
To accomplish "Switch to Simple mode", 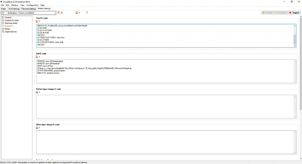I will click(267, 13).
